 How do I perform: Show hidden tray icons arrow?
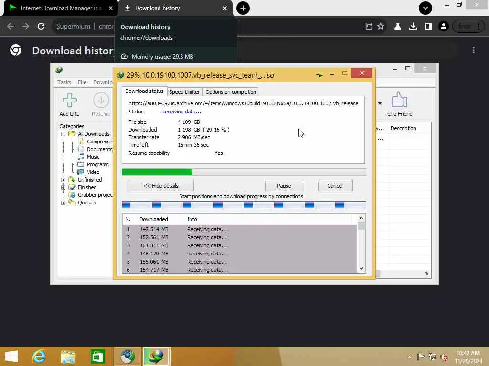[x=409, y=357]
